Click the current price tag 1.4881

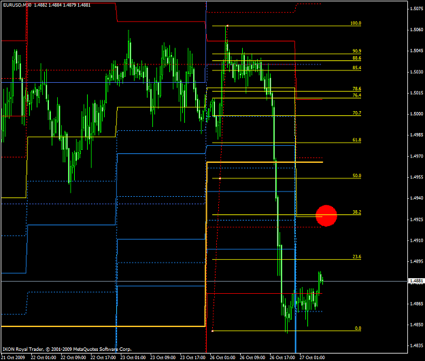[416, 281]
